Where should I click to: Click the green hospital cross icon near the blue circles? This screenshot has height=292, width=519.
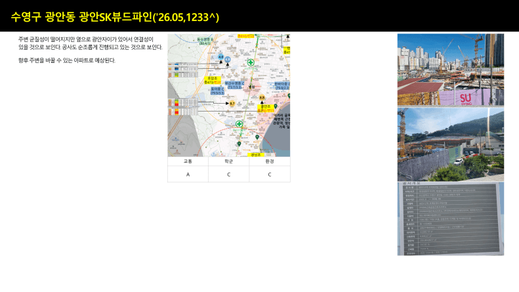[251, 62]
